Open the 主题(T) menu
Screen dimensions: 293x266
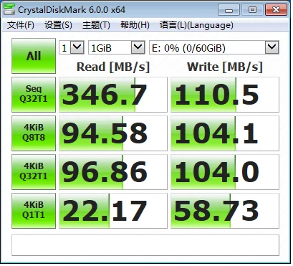coord(96,25)
